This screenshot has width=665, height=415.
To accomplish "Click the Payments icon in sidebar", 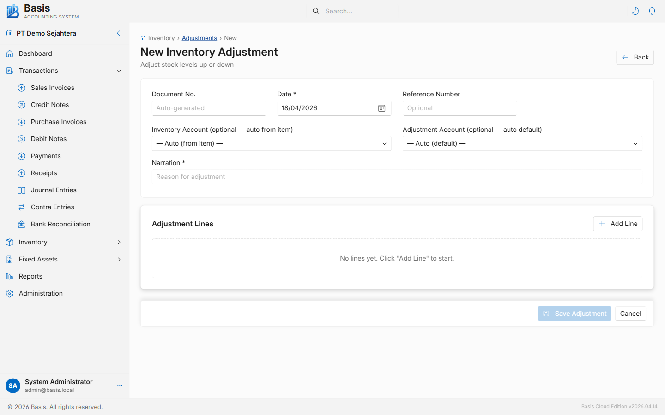I will tap(21, 156).
